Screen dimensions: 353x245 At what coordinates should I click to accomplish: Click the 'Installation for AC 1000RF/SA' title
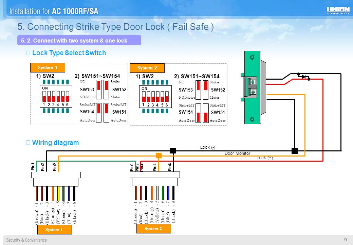pyautogui.click(x=54, y=11)
